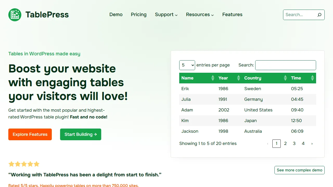Viewport: 333px width, 187px height.
Task: Click the previous page chevron in table pagination
Action: pyautogui.click(x=268, y=143)
